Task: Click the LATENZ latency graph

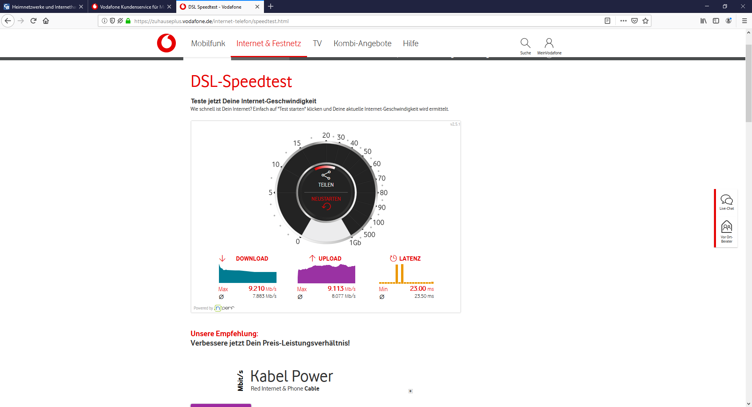Action: click(x=406, y=274)
